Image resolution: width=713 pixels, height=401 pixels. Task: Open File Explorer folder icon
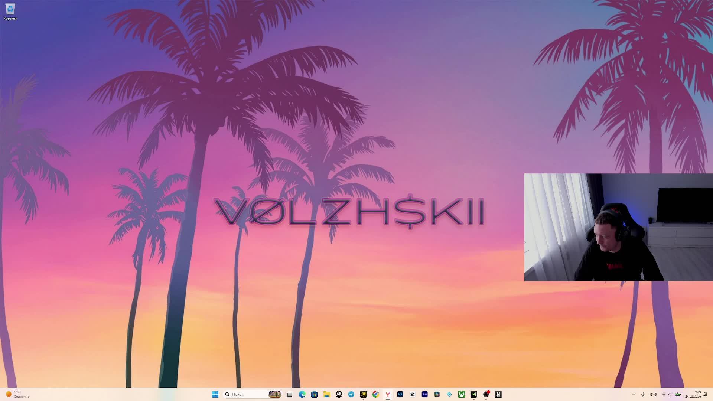(326, 394)
